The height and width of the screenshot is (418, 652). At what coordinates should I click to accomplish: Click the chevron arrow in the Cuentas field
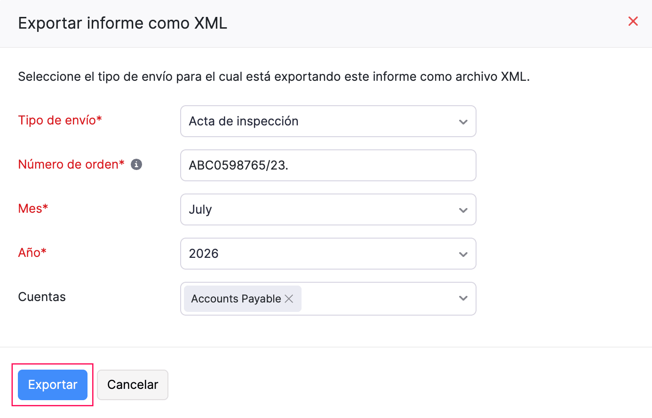[x=463, y=298]
